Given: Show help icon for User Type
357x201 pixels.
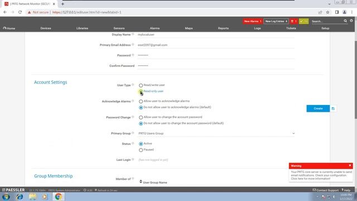Looking at the screenshot, I should tap(133, 85).
